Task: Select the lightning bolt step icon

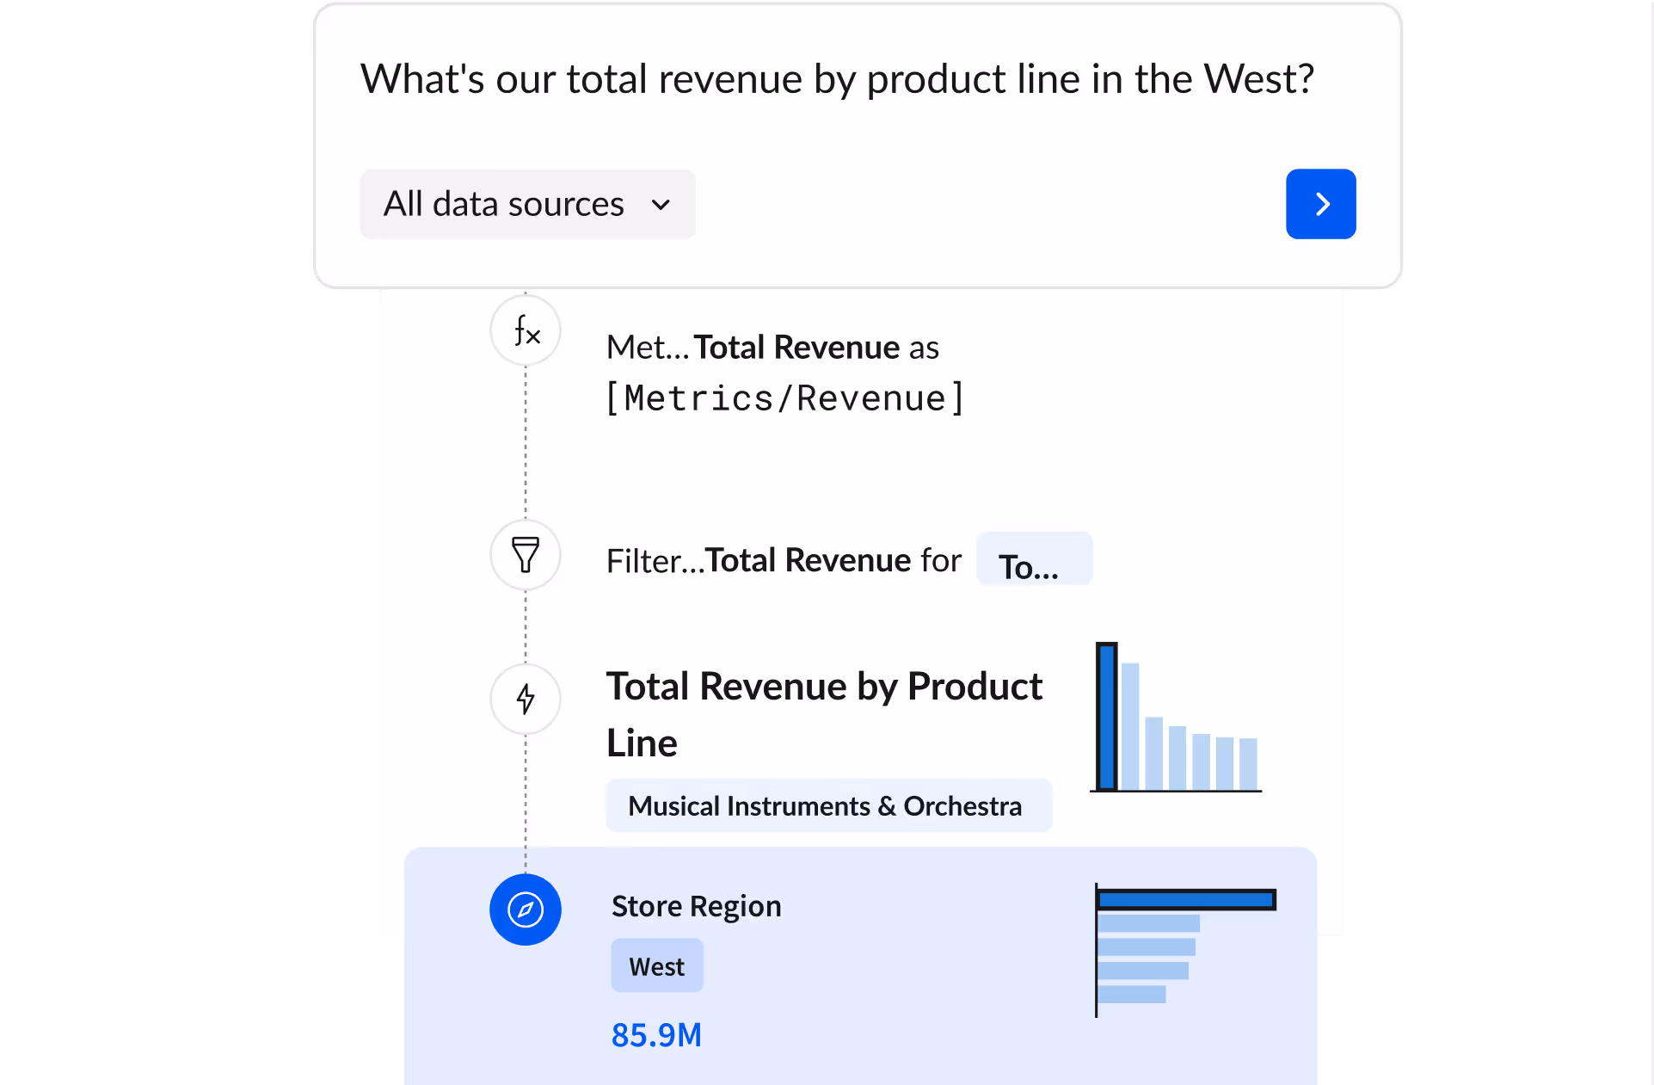Action: coord(526,699)
